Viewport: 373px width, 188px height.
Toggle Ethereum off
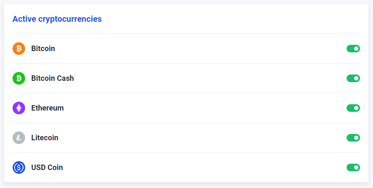[353, 108]
